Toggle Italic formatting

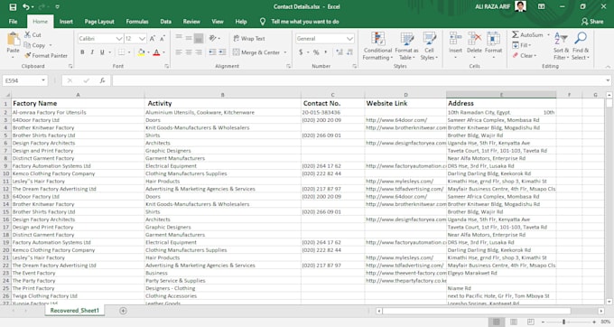[92, 52]
